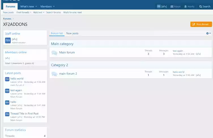Click [xFv] avatar under Staff online
The image size is (213, 138).
pos(8,41)
